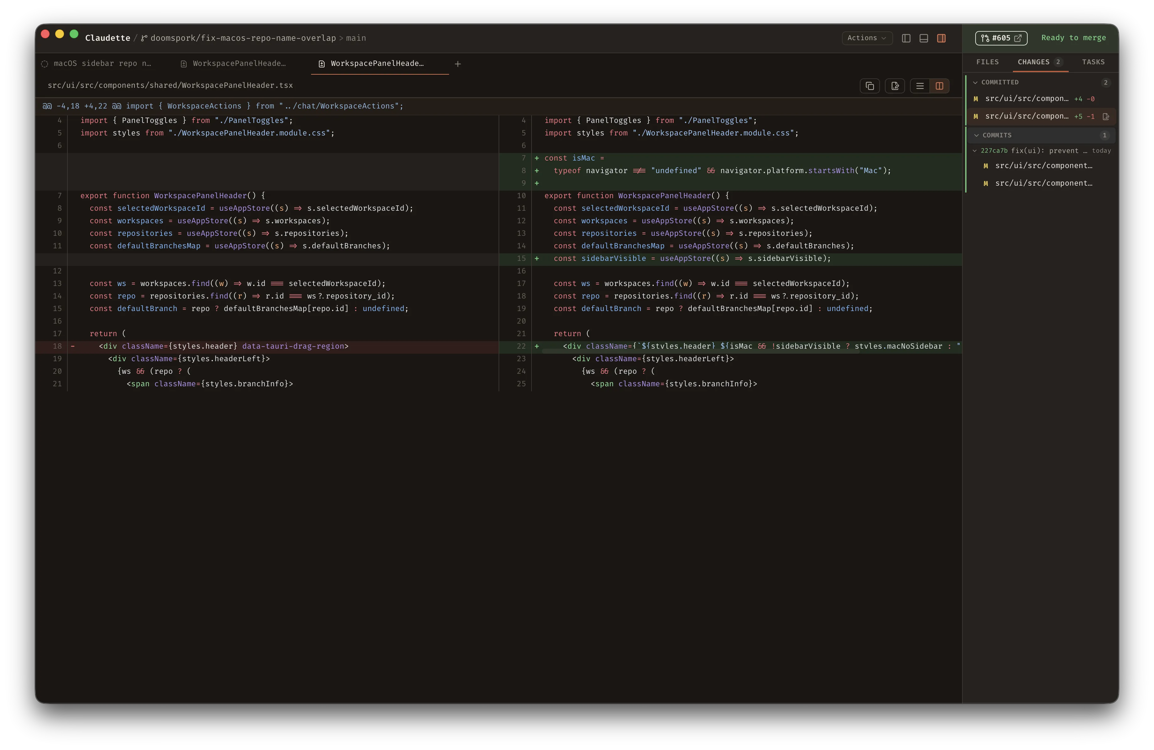Open the Actions dropdown
The width and height of the screenshot is (1154, 750).
[x=867, y=38]
